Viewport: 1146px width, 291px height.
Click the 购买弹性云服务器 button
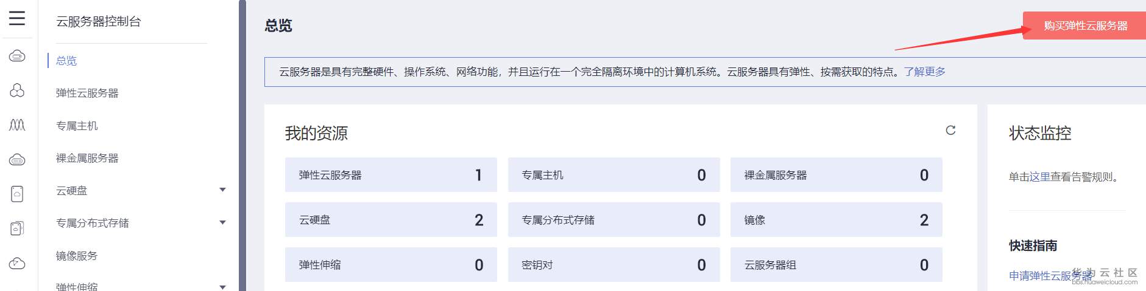[x=1085, y=26]
